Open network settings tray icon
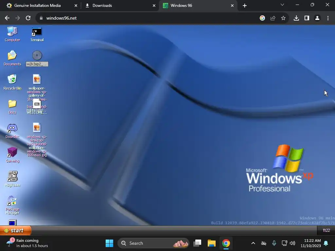The image size is (335, 251). click(284, 243)
